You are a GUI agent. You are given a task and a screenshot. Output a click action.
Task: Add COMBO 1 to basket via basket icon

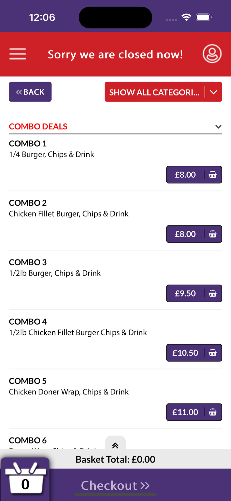point(213,174)
